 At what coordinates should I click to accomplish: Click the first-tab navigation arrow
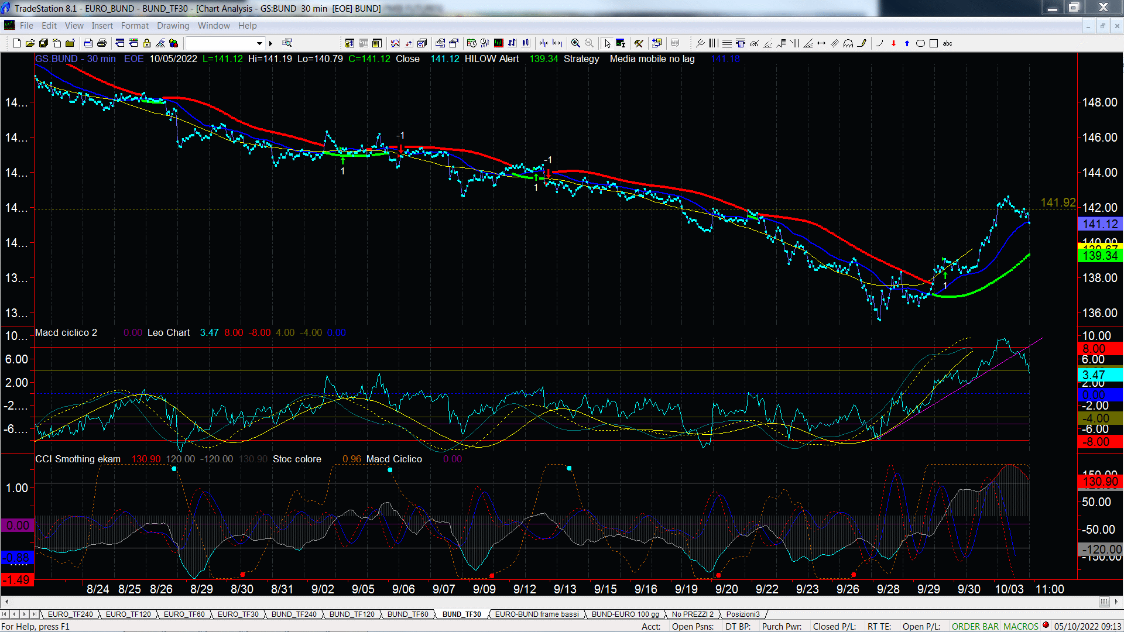pos(5,614)
